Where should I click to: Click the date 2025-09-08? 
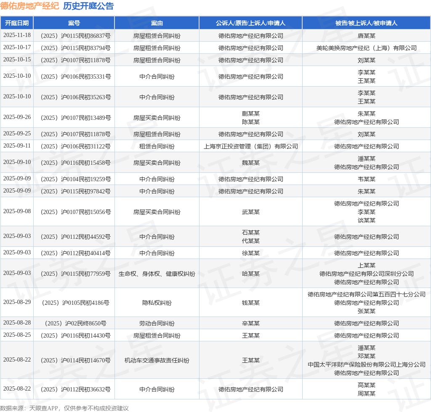point(17,211)
